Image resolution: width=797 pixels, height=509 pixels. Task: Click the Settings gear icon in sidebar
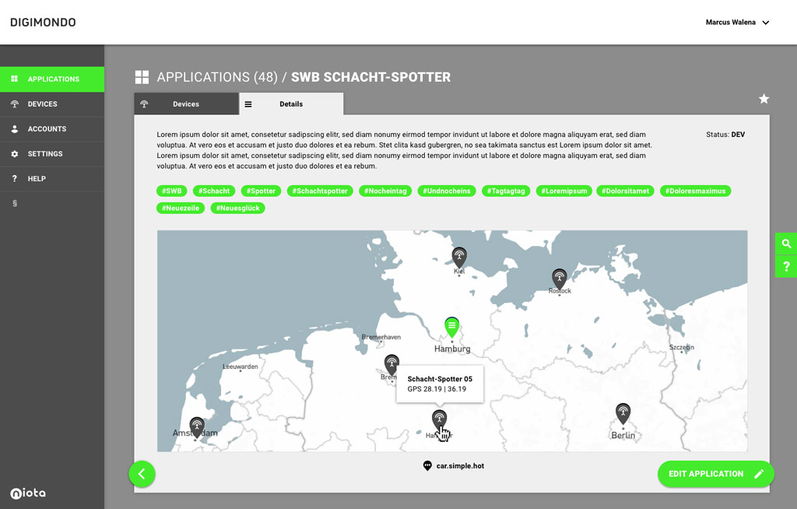tap(15, 154)
